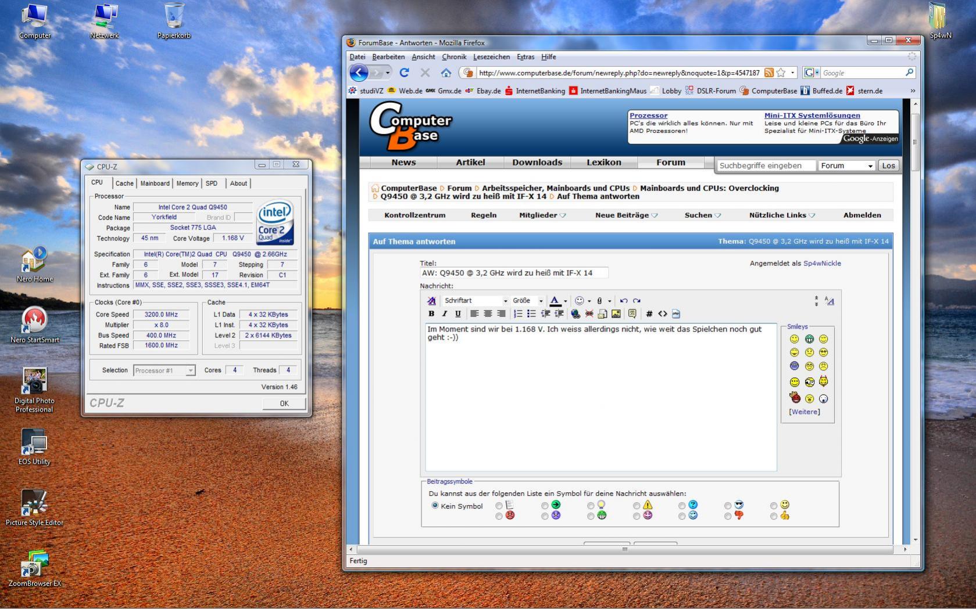Open the Lesezeichen menu in Firefox

pyautogui.click(x=491, y=57)
